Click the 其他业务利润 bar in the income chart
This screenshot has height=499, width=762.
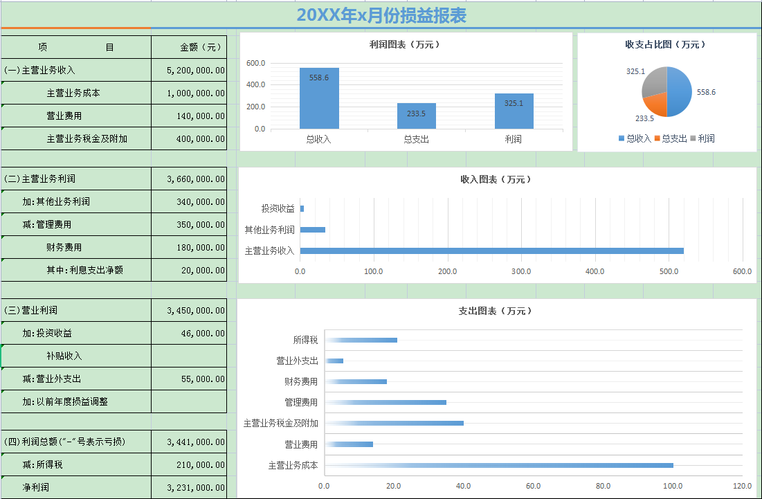313,228
